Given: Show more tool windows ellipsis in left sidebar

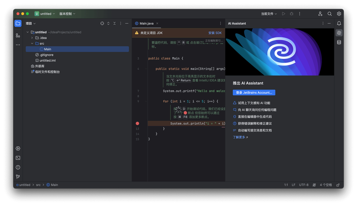Looking at the screenshot, I should [x=18, y=45].
